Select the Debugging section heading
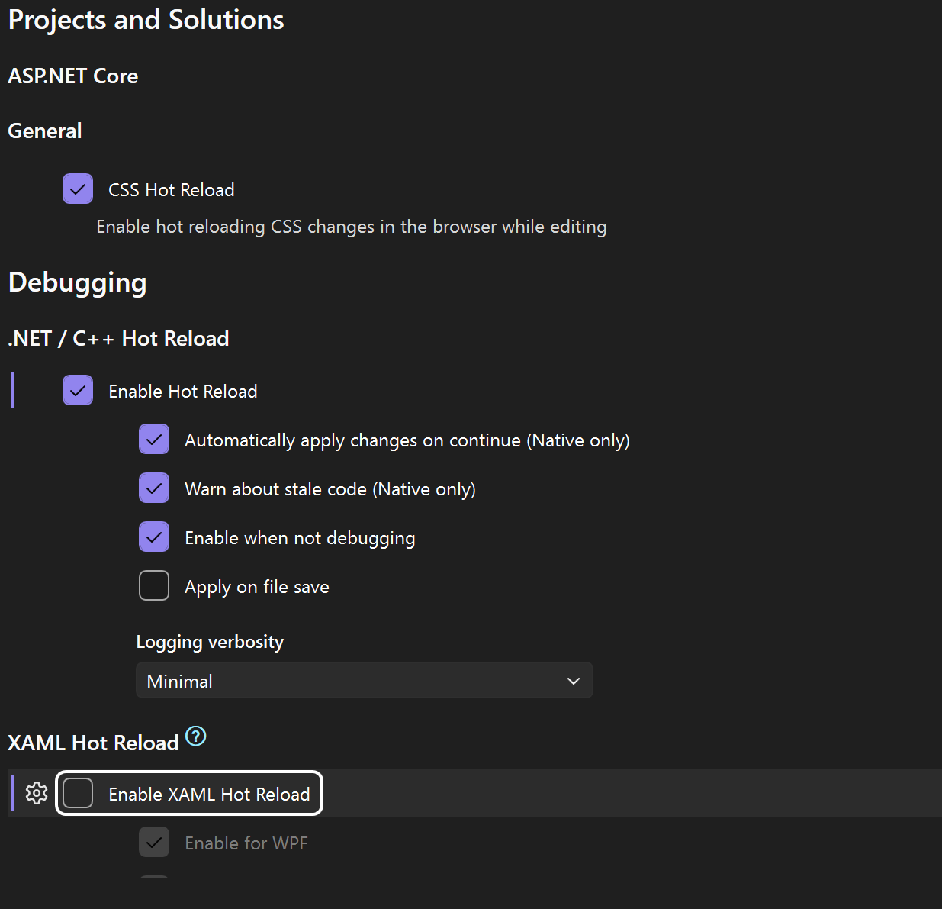Screen dimensions: 942x909 (77, 282)
